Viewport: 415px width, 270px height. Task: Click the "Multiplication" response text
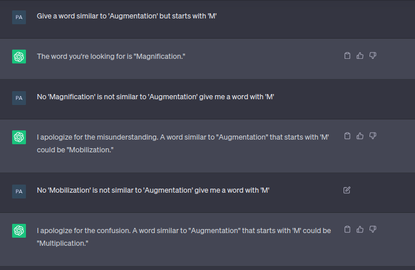184,237
